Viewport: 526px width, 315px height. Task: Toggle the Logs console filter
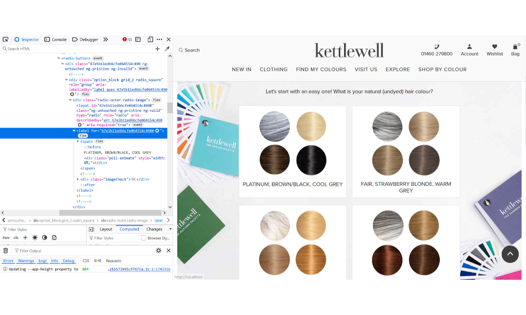coord(43,261)
